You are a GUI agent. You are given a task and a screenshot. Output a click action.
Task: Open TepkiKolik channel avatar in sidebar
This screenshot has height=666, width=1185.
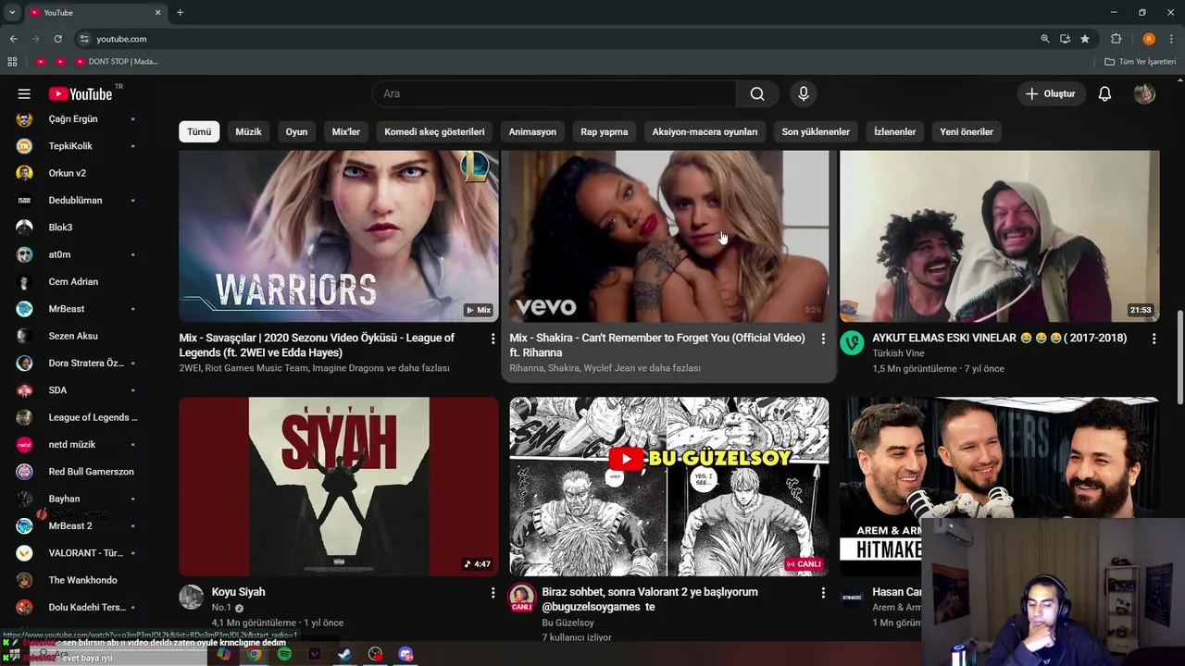25,146
